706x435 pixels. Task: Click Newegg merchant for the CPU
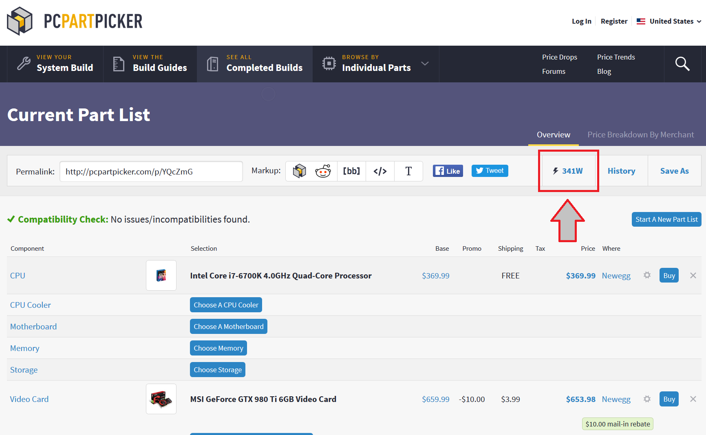click(616, 276)
